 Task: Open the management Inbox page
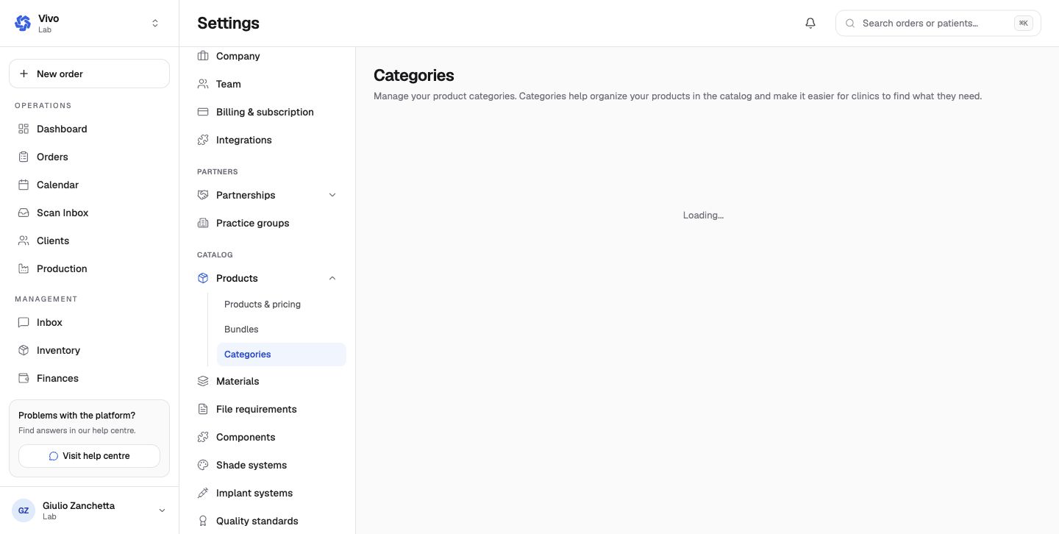point(89,322)
